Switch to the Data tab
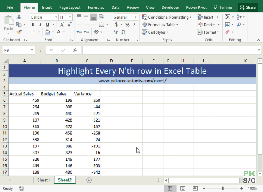Screen dimensions: 263x192 pos(115,7)
